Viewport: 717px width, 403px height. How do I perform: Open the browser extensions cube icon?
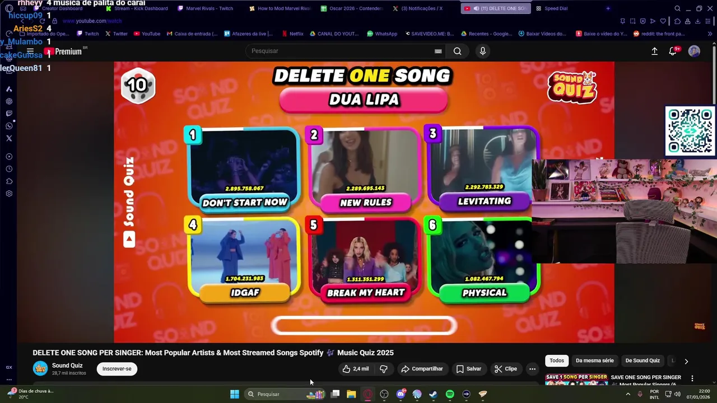(677, 21)
